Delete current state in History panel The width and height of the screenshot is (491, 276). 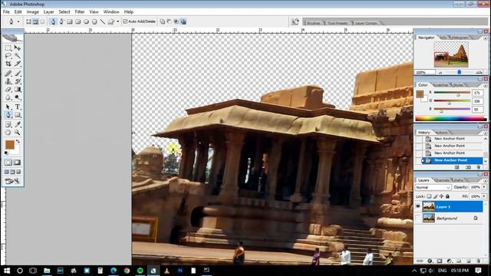478,167
